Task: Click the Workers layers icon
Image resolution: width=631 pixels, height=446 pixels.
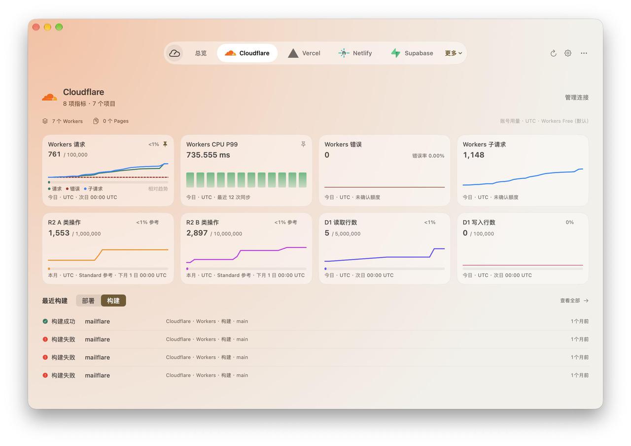Action: 45,121
